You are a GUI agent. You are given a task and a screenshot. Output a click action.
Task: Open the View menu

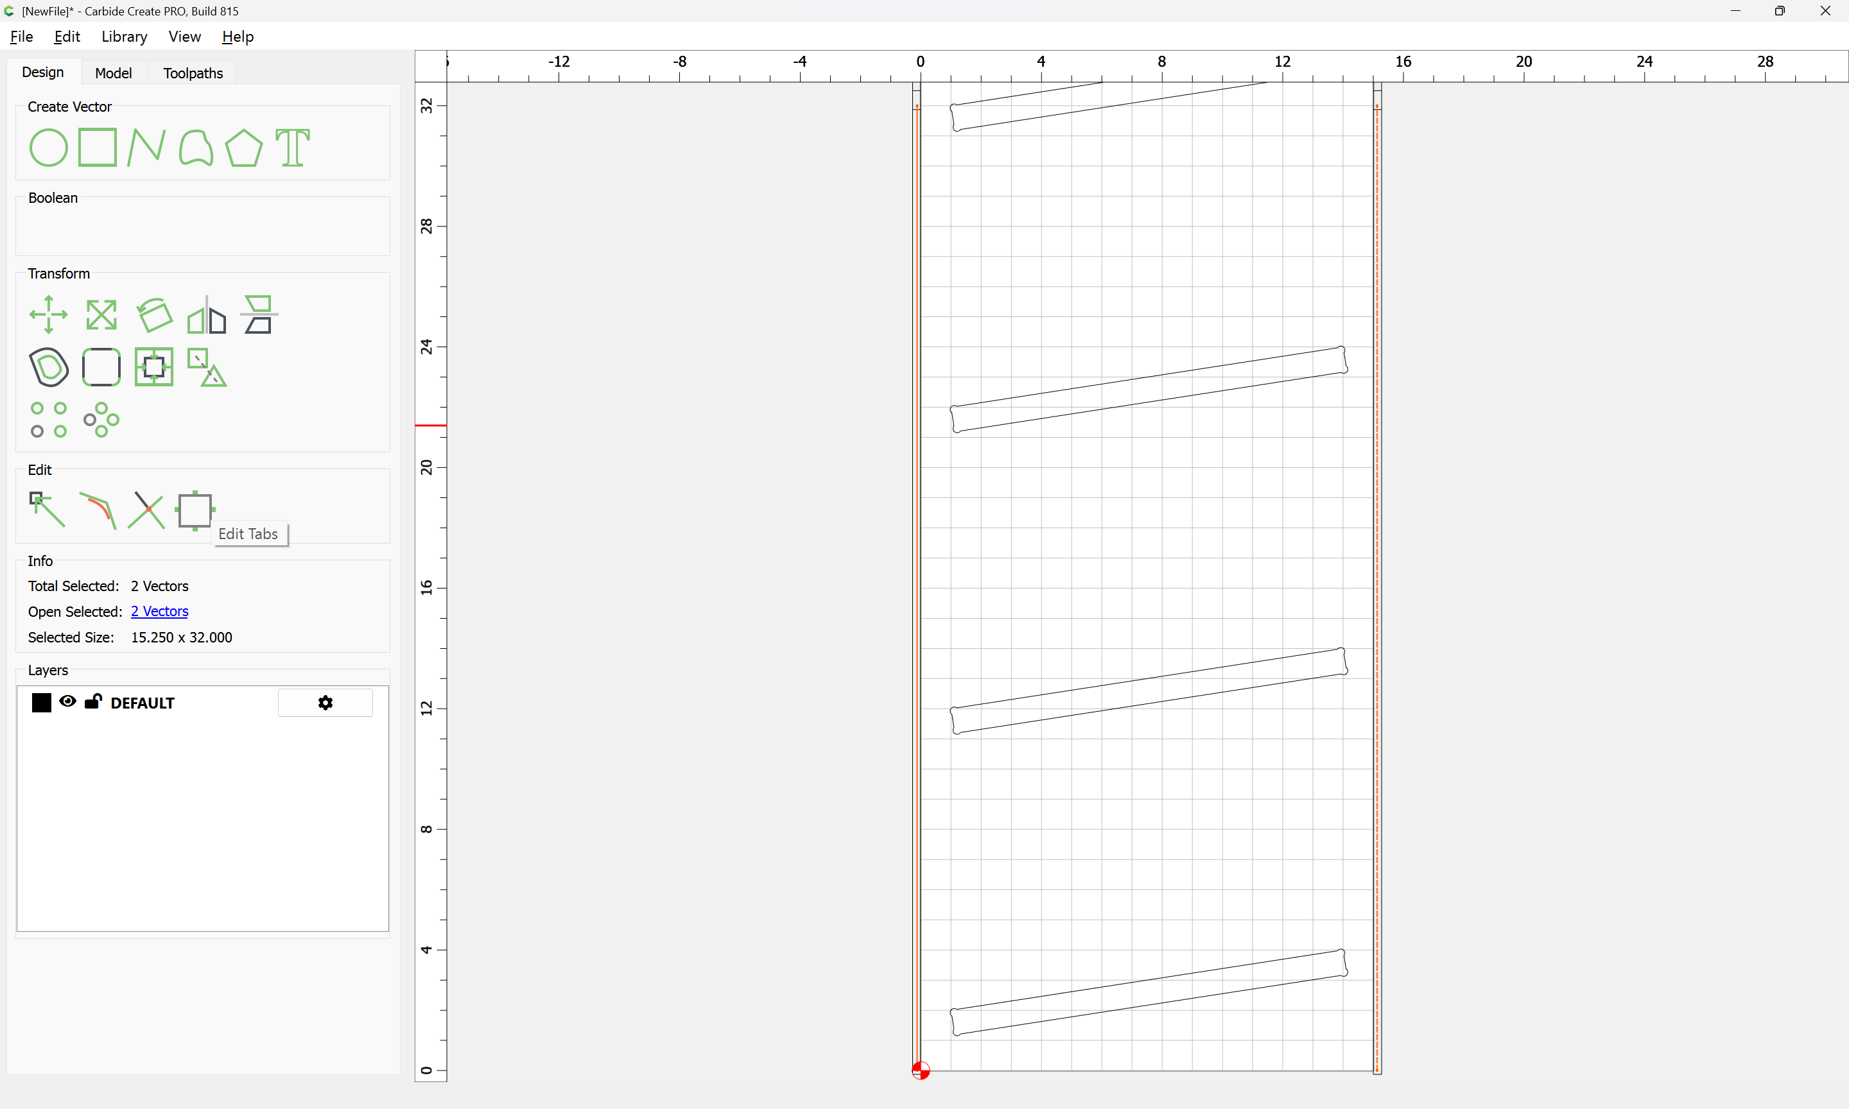185,37
